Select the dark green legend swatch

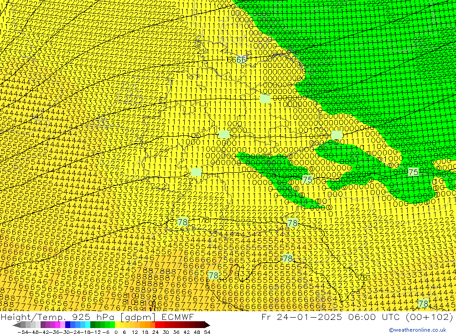93,325
